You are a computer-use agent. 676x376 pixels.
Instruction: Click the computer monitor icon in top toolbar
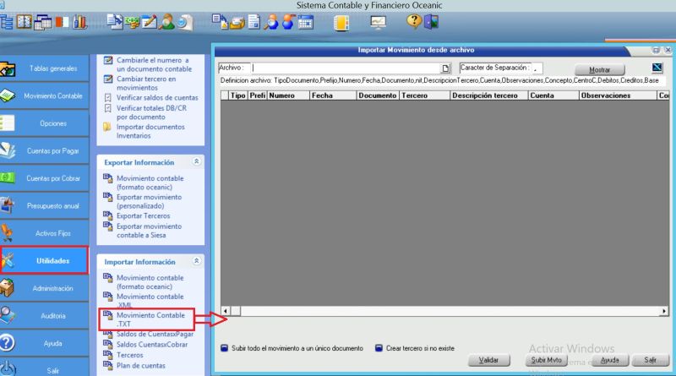pyautogui.click(x=379, y=23)
